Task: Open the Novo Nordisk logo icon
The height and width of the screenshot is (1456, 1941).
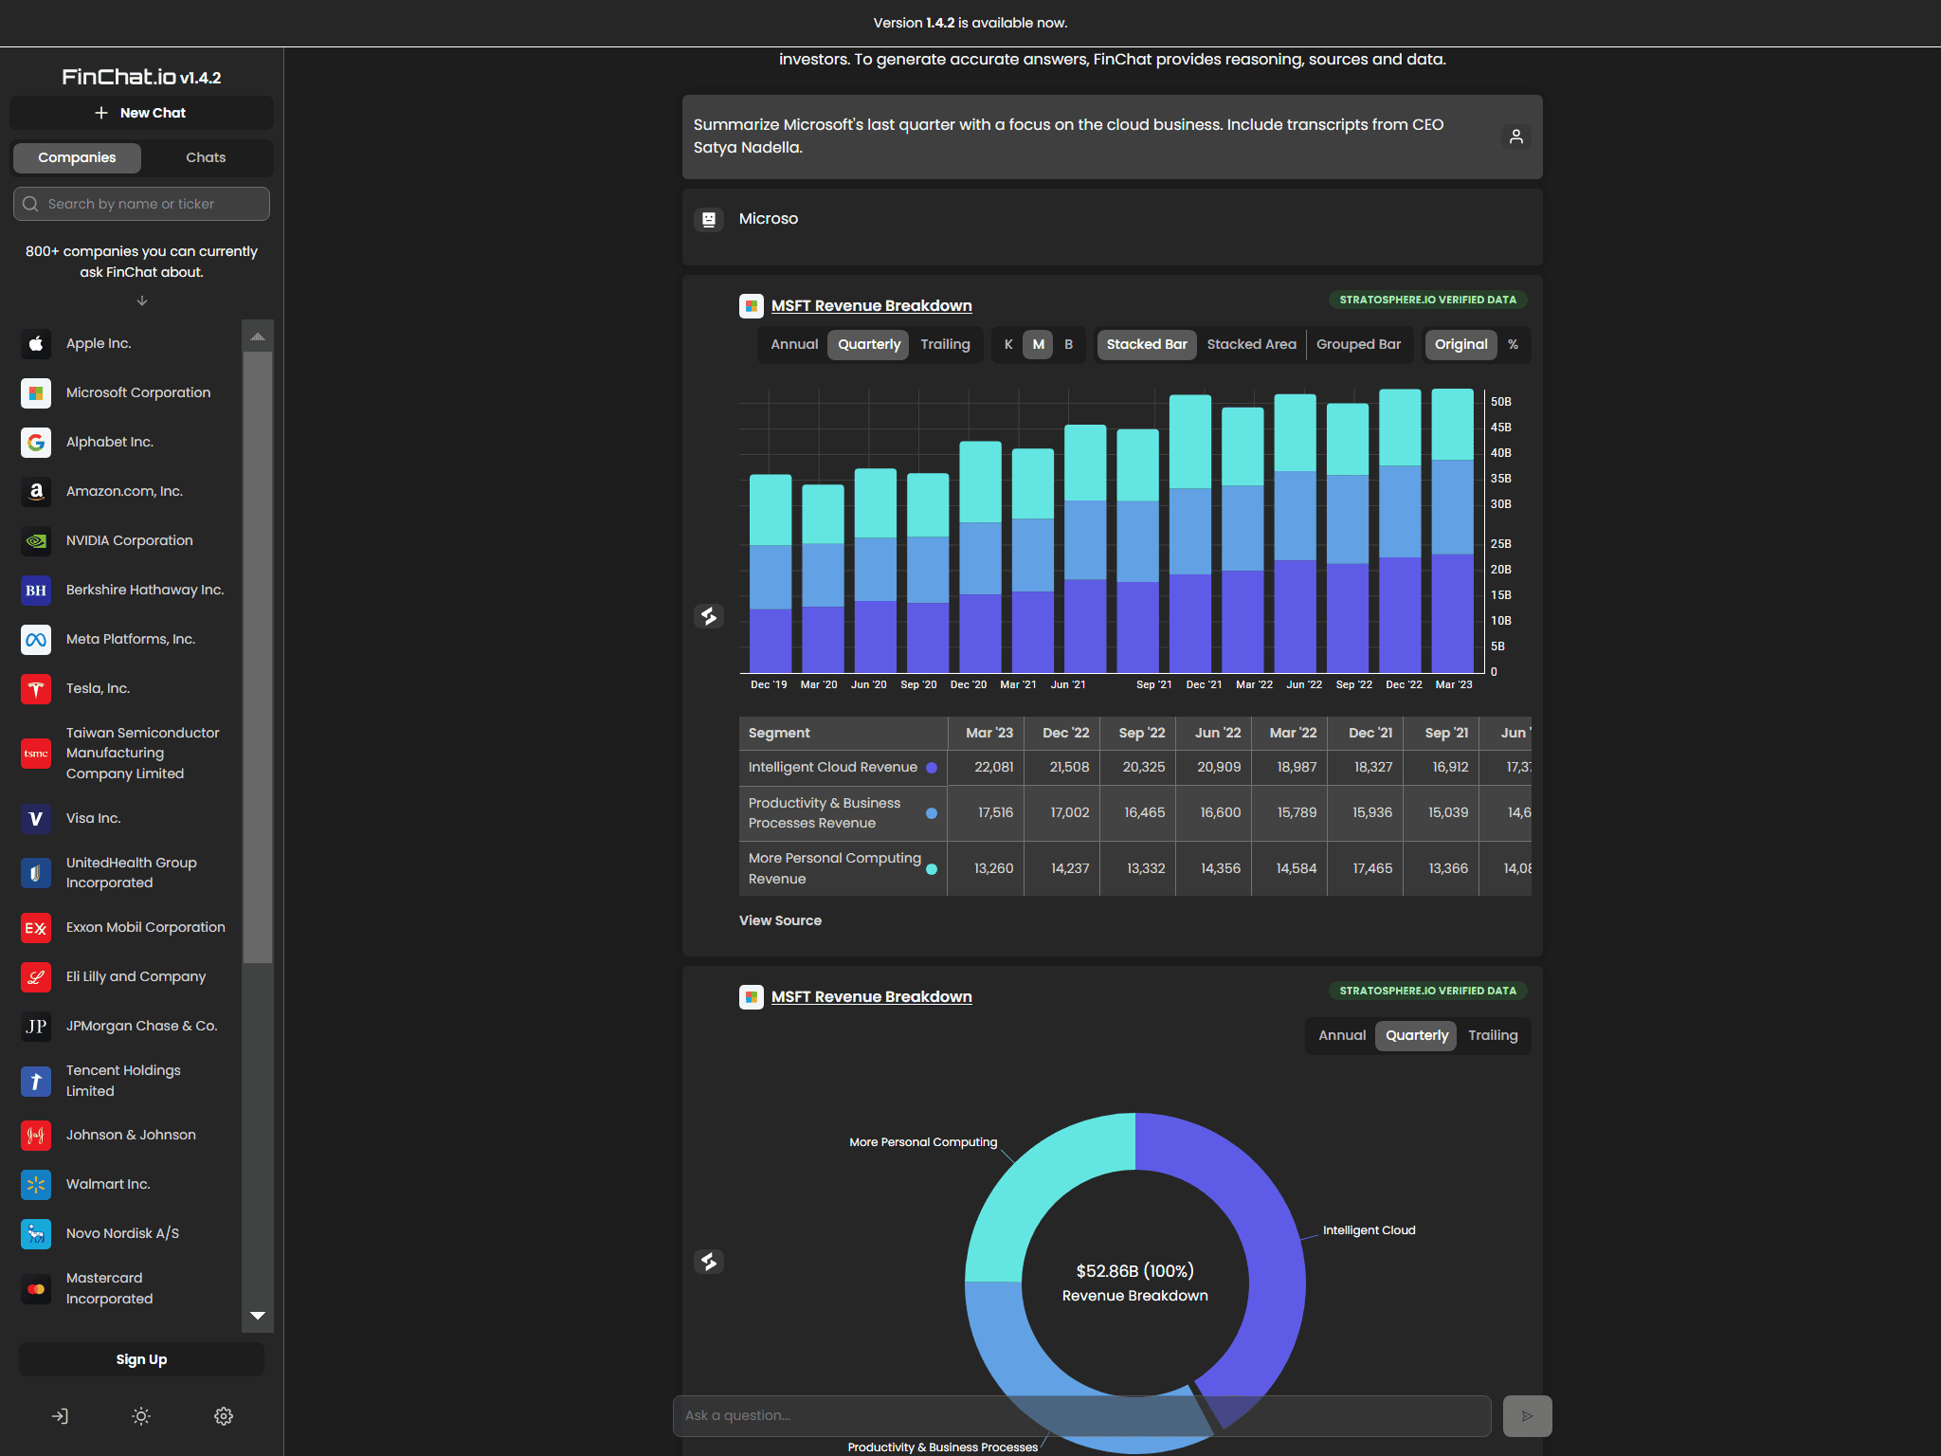Action: 36,1234
